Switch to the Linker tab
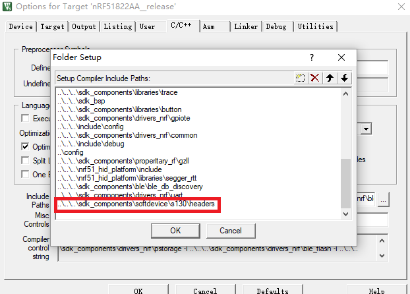The image size is (410, 294). click(x=246, y=26)
